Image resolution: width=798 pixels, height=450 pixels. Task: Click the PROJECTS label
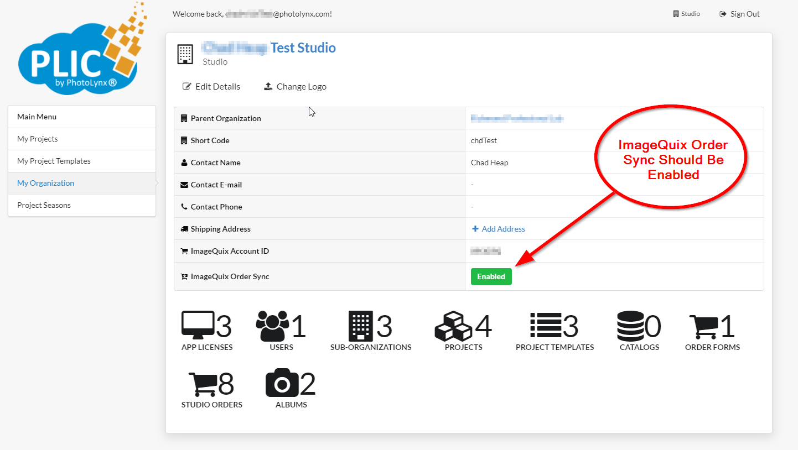pyautogui.click(x=464, y=347)
